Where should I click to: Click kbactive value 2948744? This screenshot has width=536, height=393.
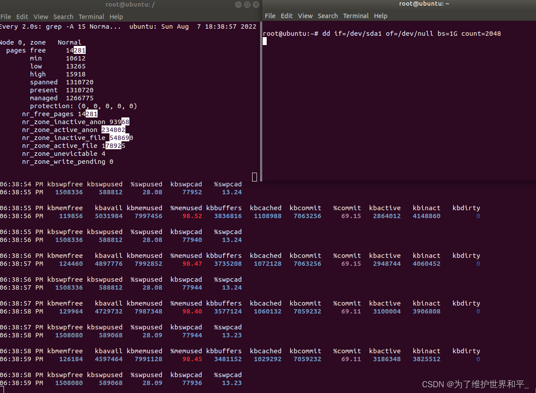387,264
